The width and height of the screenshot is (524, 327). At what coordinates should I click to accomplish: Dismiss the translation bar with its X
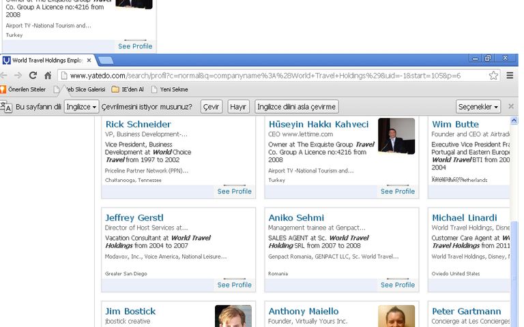[x=511, y=106]
